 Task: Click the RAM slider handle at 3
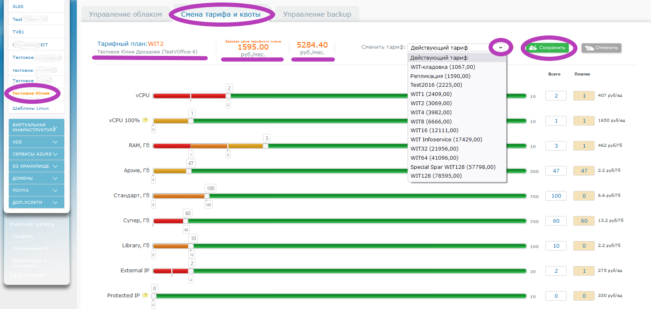click(266, 146)
